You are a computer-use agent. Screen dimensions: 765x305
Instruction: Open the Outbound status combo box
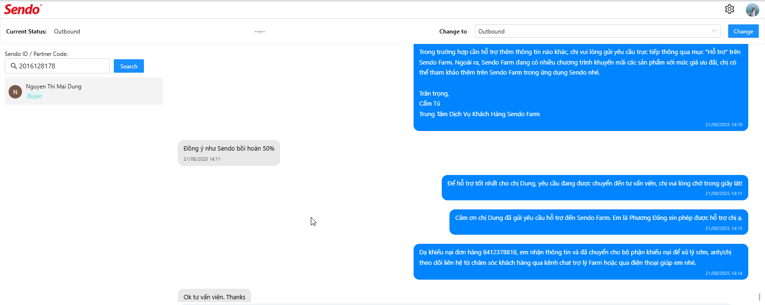(597, 31)
